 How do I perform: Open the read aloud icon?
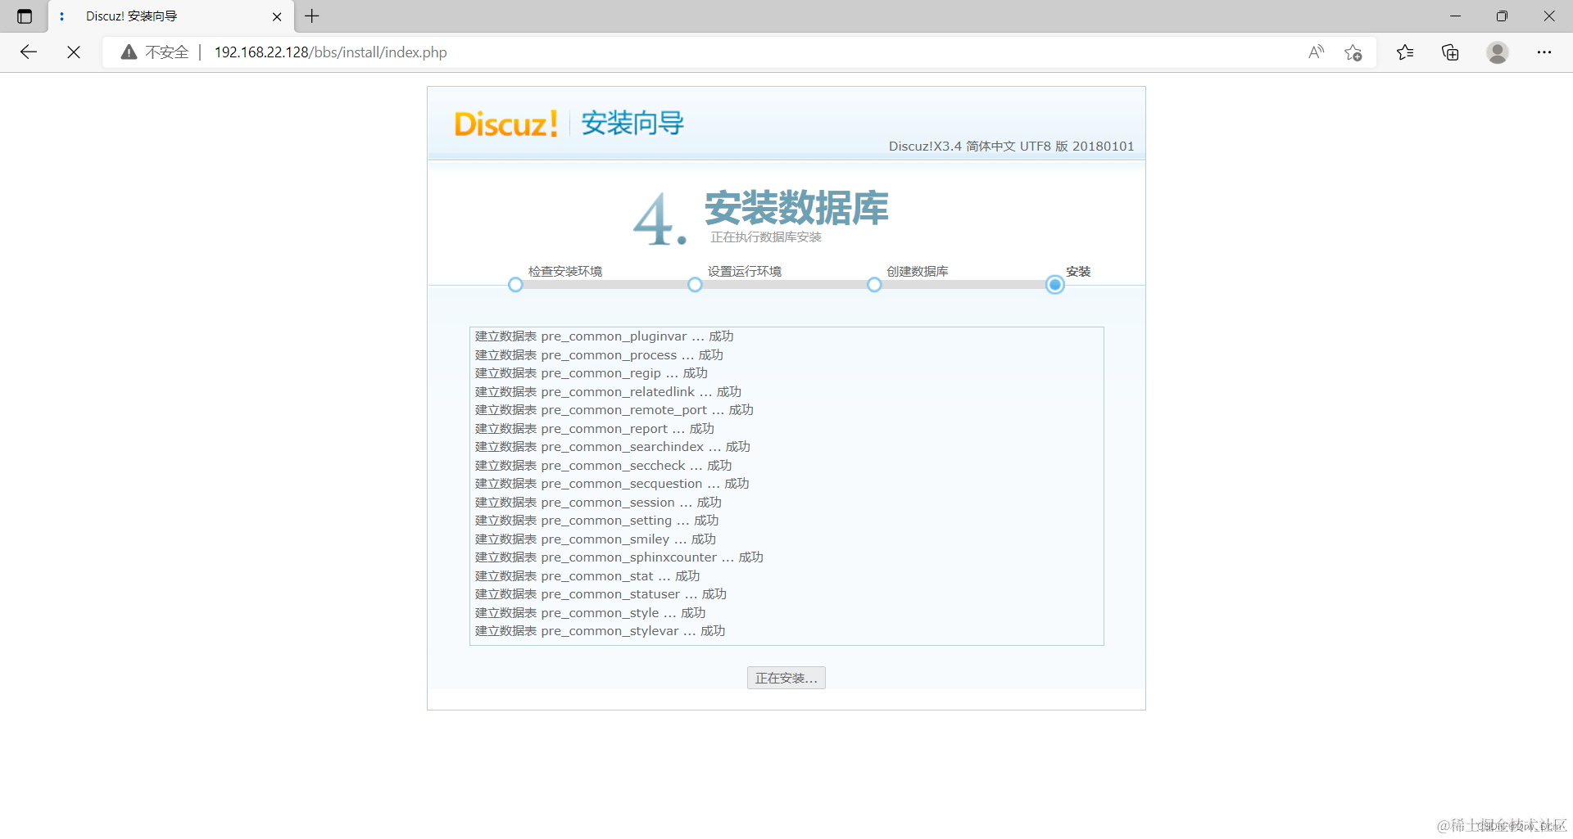click(x=1317, y=52)
